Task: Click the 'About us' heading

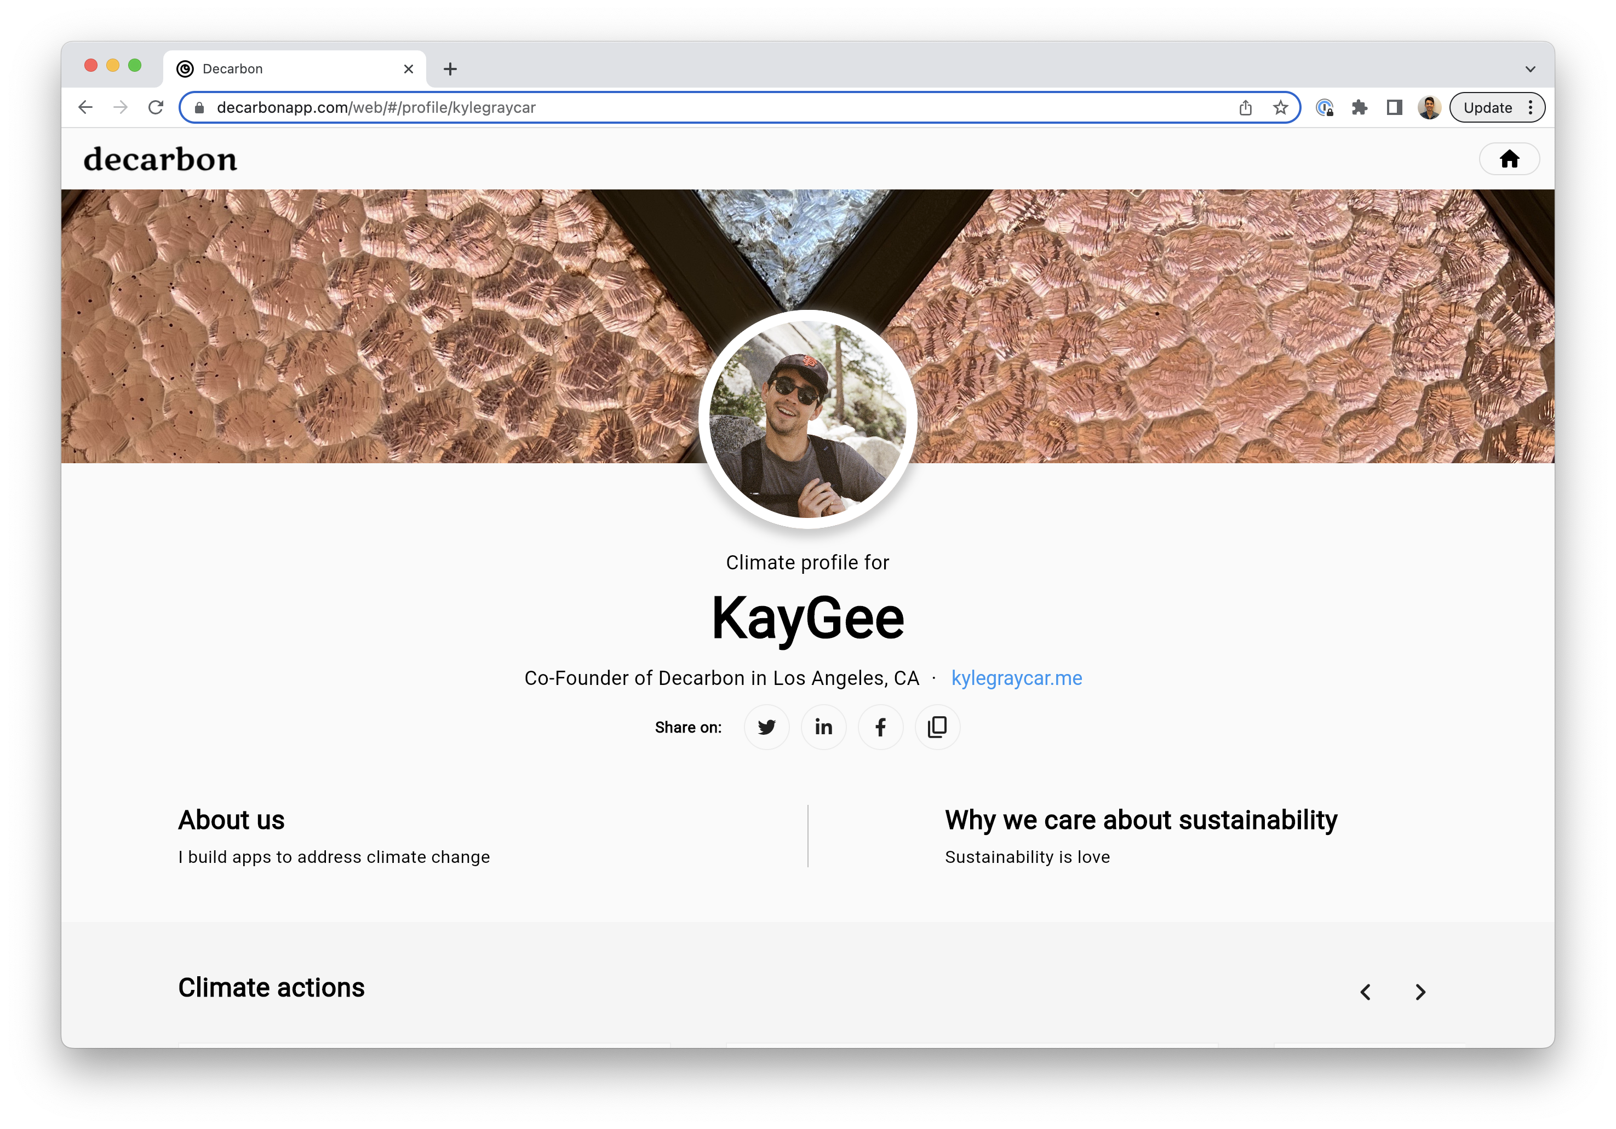Action: point(232,820)
